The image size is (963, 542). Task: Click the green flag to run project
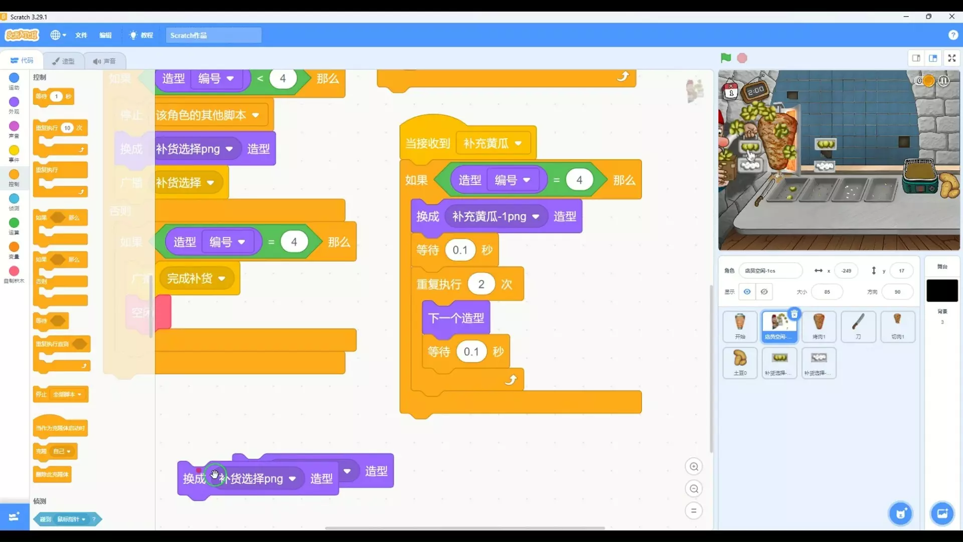[725, 58]
